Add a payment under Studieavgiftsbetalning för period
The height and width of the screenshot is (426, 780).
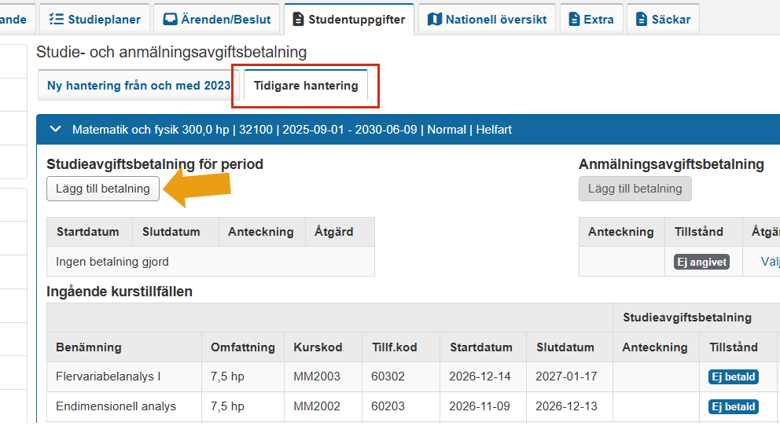coord(103,189)
